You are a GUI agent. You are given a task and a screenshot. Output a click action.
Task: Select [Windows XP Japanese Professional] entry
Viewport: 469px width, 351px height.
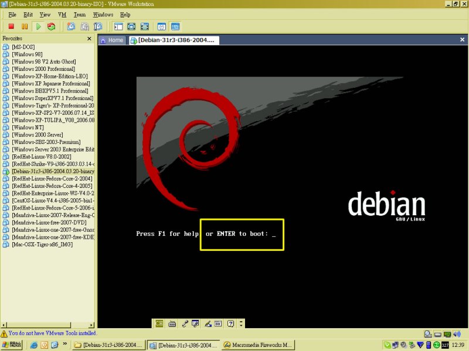pyautogui.click(x=51, y=84)
